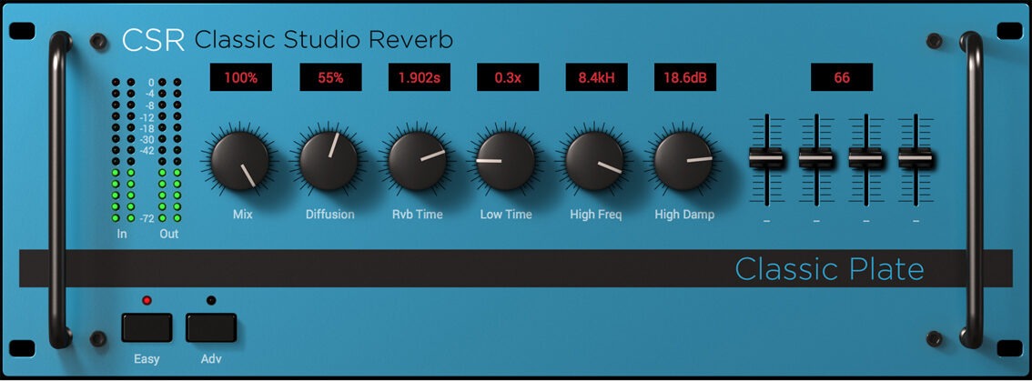Select the 55% Diffusion value display
Viewport: 1032px width, 381px height.
pos(329,78)
